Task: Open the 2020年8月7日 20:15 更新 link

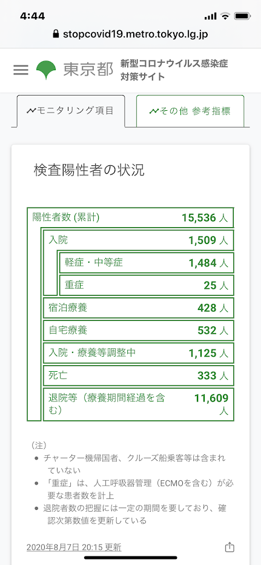Action: [74, 547]
